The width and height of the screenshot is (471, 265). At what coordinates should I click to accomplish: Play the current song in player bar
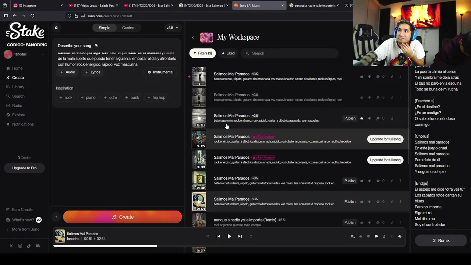click(229, 236)
